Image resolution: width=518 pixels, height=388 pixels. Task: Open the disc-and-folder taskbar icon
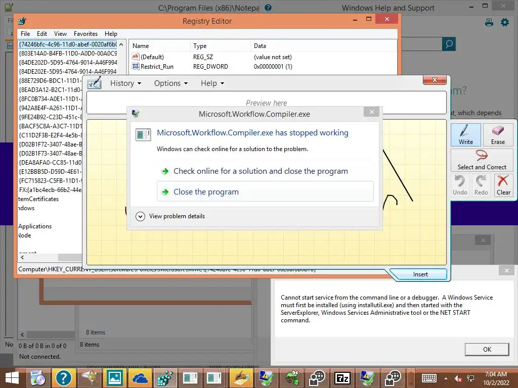point(37,378)
